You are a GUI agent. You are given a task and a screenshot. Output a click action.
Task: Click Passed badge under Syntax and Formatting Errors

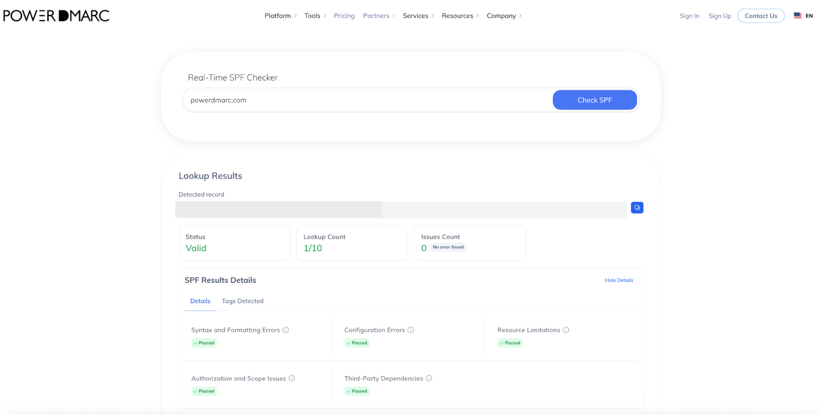[204, 343]
